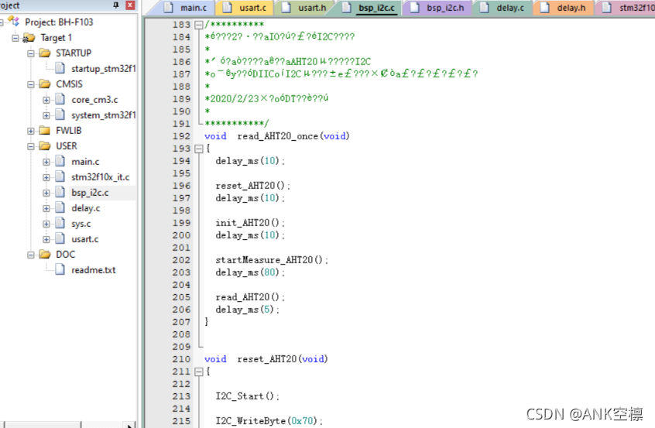655x428 pixels.
Task: Switch to the main.c editor tab
Action: (x=186, y=8)
